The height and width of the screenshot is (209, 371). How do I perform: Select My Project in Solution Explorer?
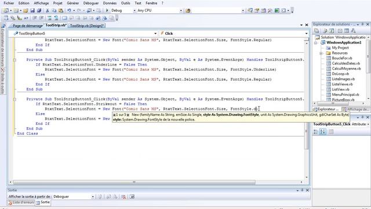340,48
